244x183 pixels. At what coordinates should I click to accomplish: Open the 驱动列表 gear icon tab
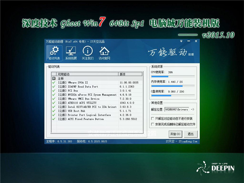tap(54, 53)
